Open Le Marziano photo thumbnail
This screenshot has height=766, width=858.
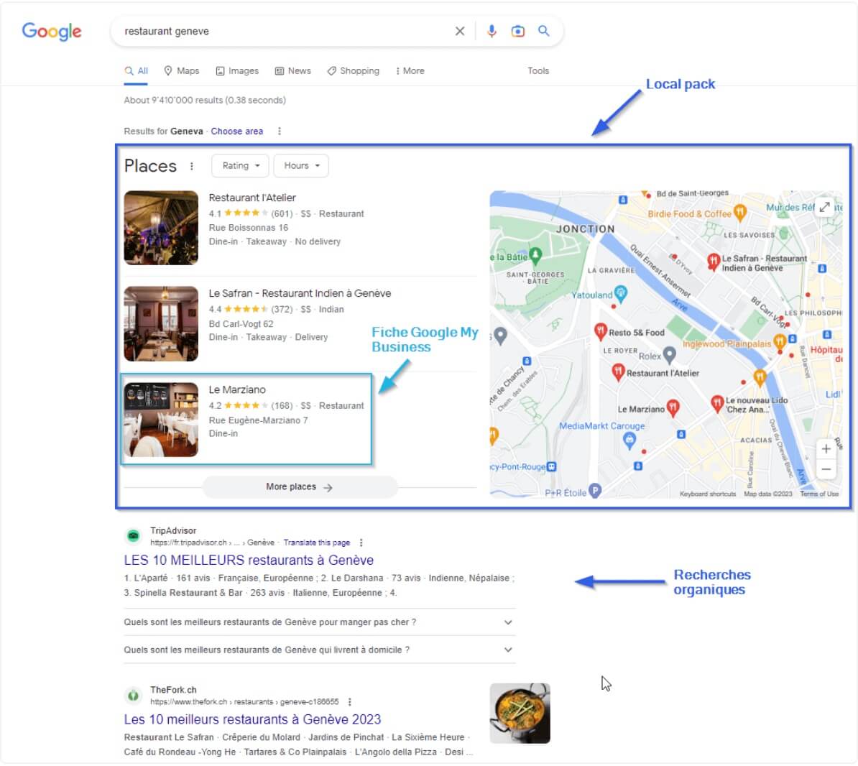161,420
